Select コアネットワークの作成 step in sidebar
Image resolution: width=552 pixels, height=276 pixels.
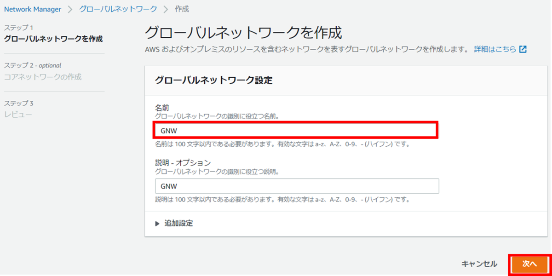tap(43, 77)
